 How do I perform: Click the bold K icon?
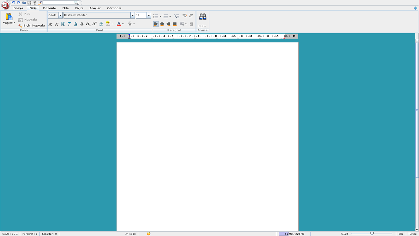click(63, 24)
